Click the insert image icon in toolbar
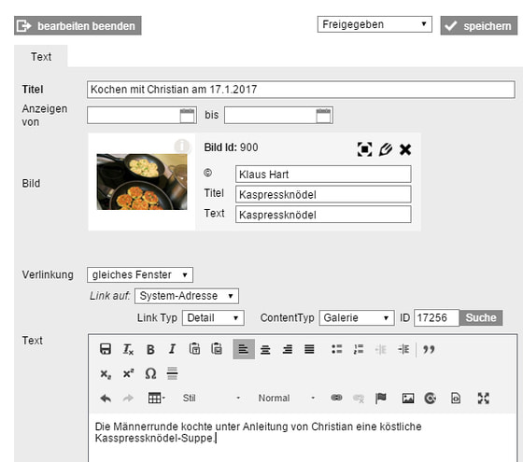Screen dimensions: 523x462 (408, 398)
